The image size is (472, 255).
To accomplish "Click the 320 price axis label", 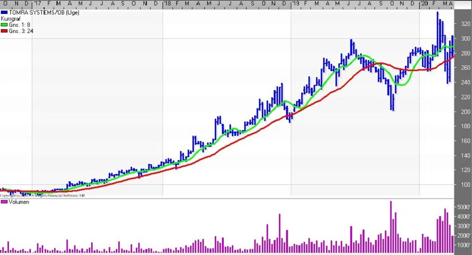I will tap(465, 24).
